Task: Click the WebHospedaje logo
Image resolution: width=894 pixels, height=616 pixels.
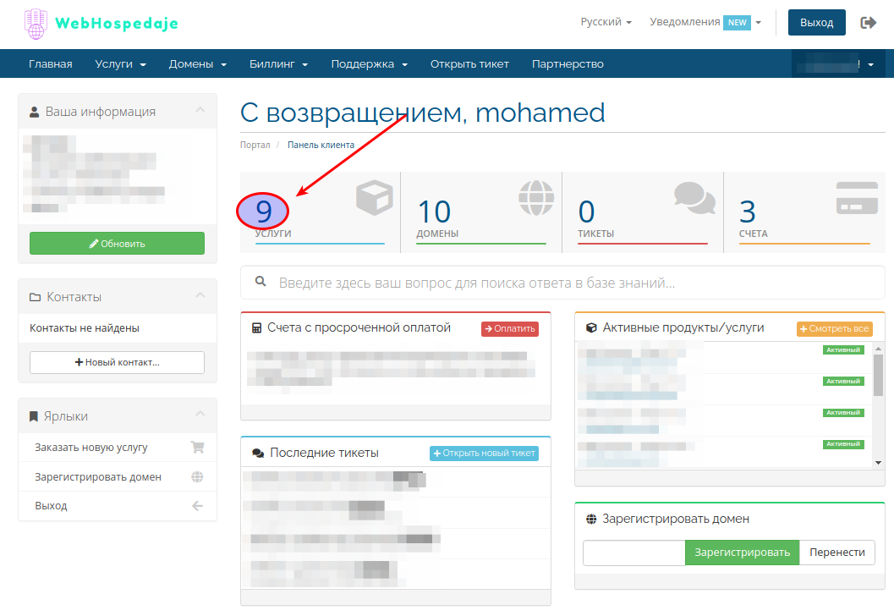Action: (101, 24)
